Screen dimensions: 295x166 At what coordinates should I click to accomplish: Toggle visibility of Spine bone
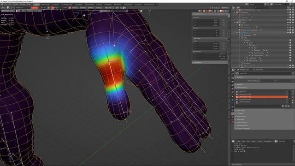coord(290,43)
